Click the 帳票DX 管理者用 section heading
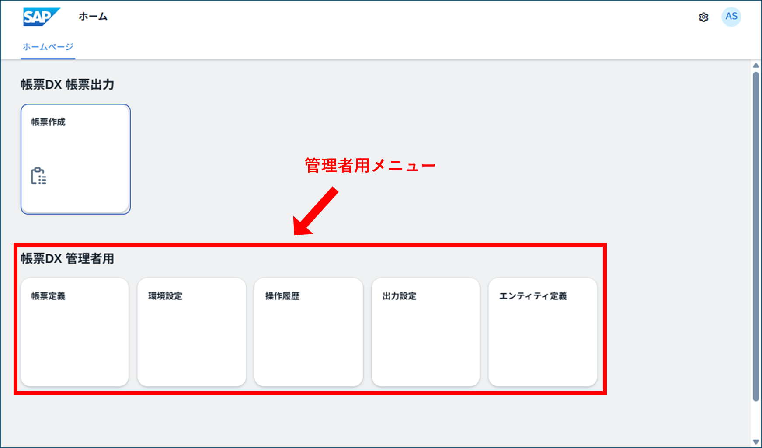The width and height of the screenshot is (762, 448). pos(67,258)
